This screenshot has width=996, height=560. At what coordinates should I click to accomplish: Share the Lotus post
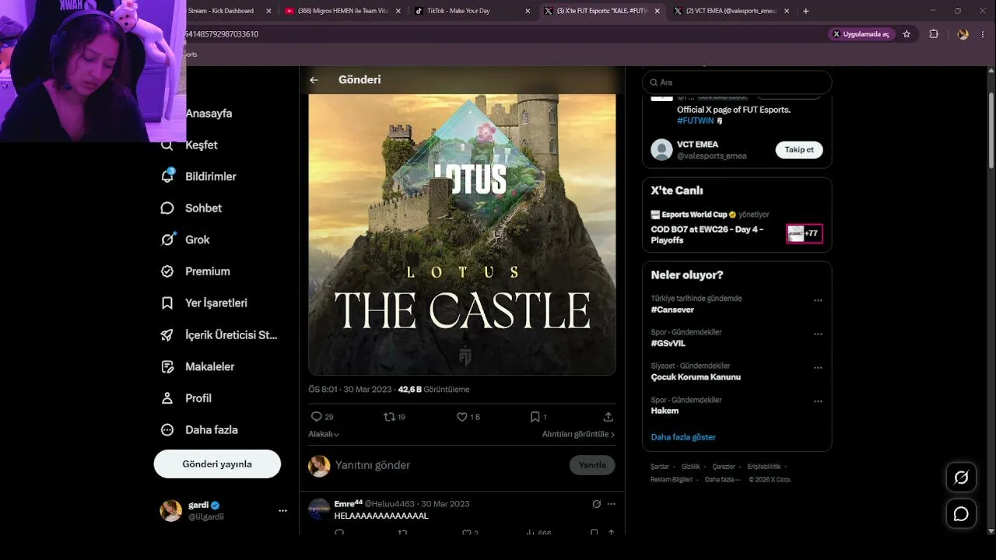608,417
